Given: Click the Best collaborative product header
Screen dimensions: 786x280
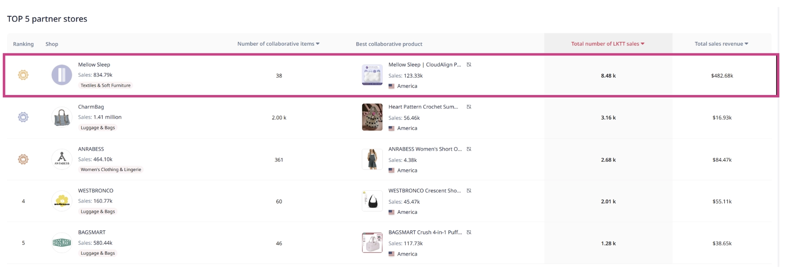Looking at the screenshot, I should pyautogui.click(x=389, y=44).
